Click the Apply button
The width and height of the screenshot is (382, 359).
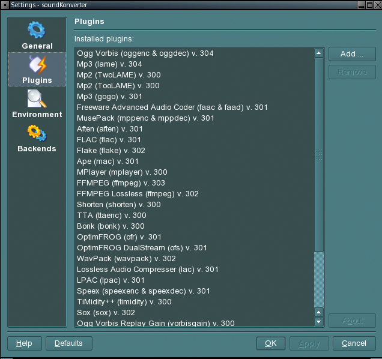click(309, 343)
